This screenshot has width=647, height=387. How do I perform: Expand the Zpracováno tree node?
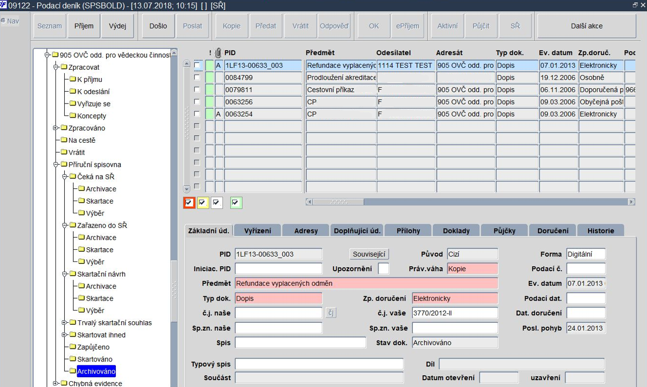pos(56,128)
